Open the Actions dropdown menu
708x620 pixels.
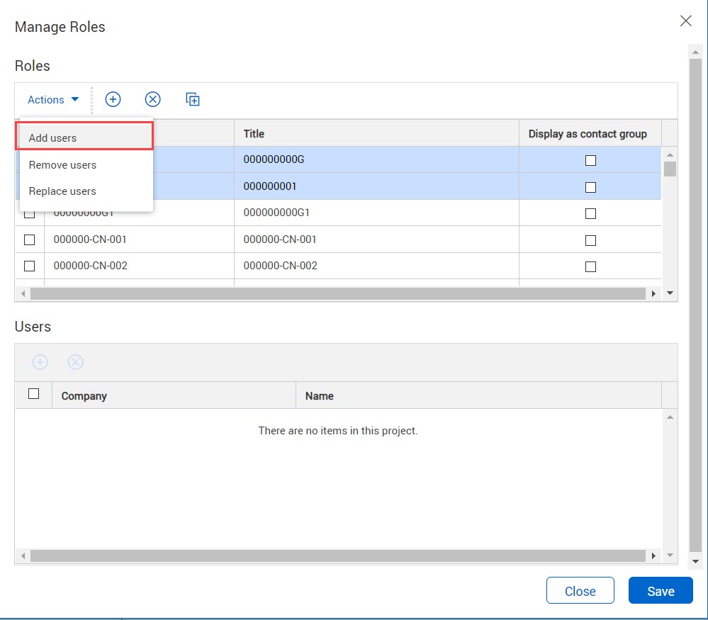(53, 100)
